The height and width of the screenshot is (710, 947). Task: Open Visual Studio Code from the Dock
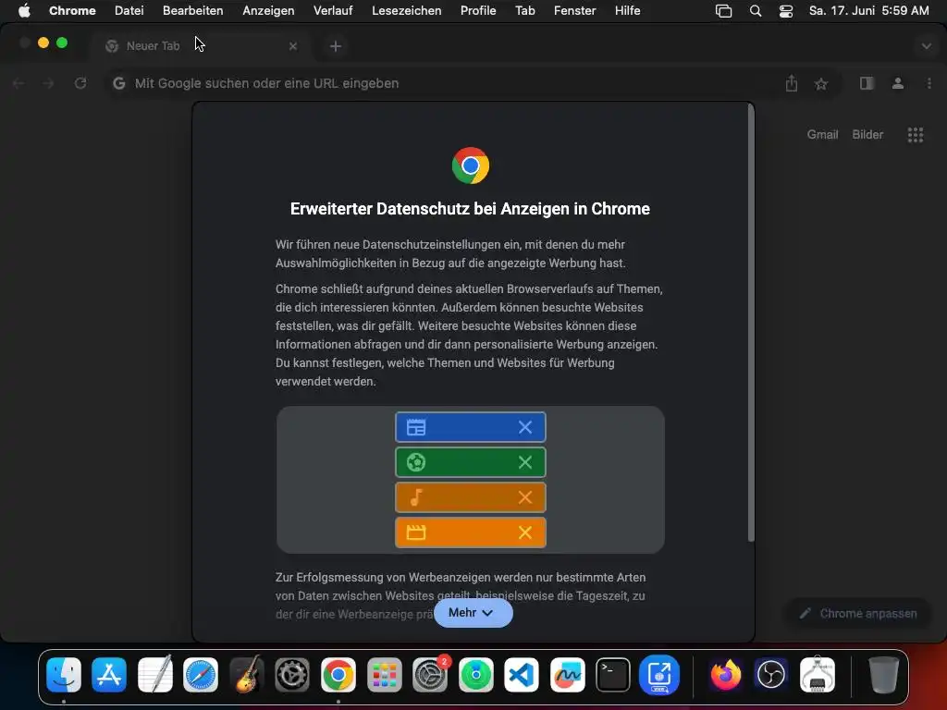[x=522, y=674]
